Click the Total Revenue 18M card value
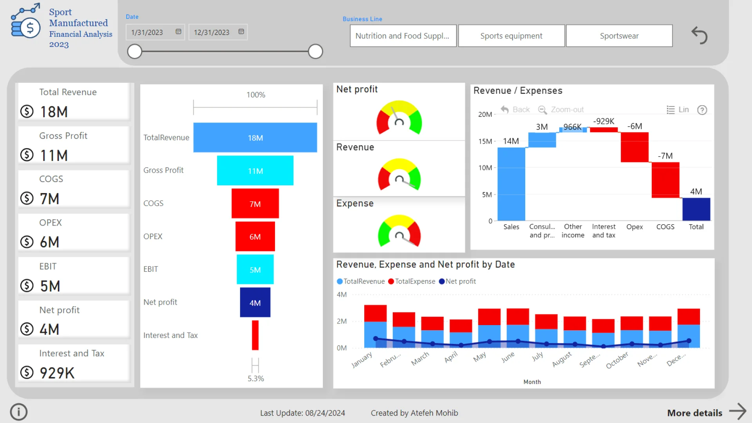This screenshot has width=752, height=423. (54, 112)
